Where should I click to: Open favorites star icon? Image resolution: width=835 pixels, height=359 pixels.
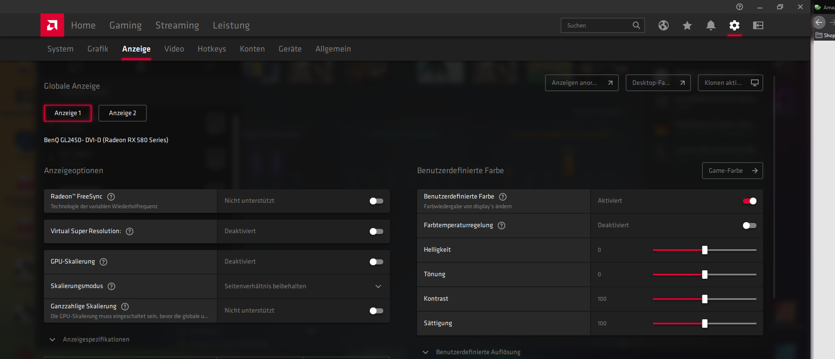tap(687, 25)
